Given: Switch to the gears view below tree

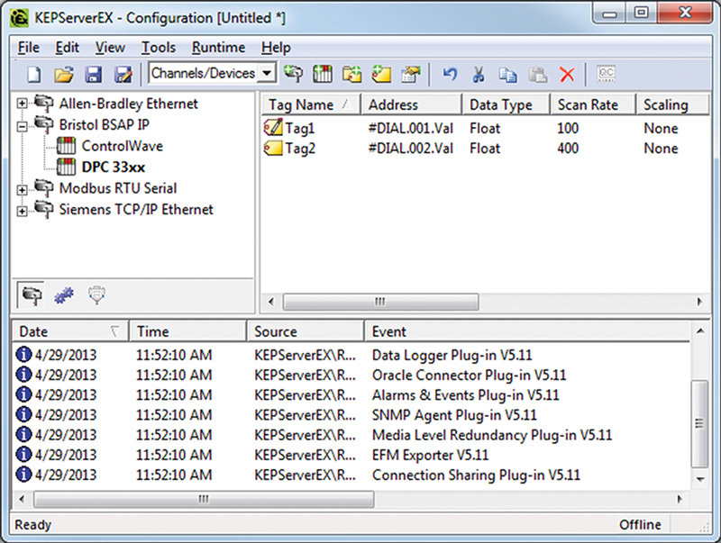Looking at the screenshot, I should click(62, 293).
